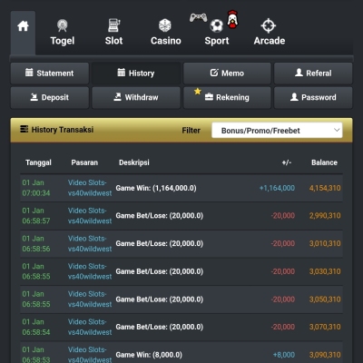363x363 pixels.
Task: Open the Statement section
Action: [x=50, y=74]
